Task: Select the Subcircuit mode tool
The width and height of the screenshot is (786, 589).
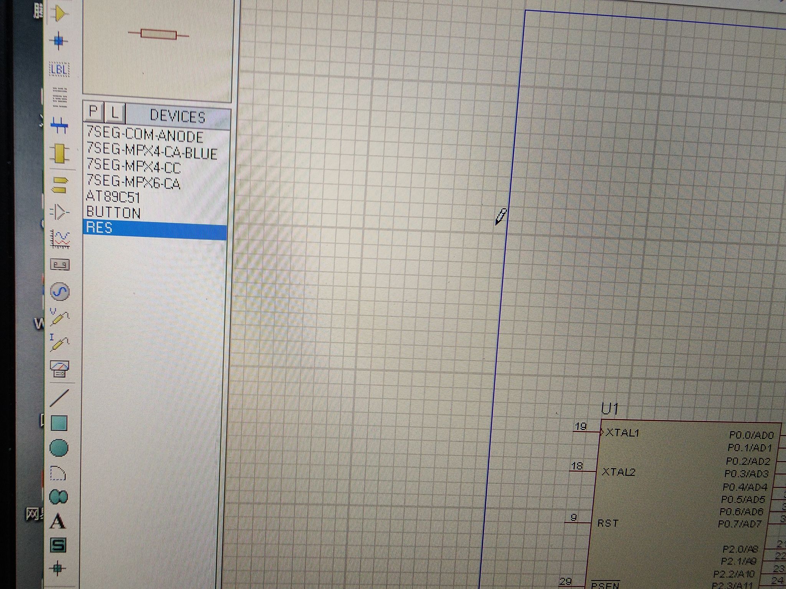Action: 60,153
